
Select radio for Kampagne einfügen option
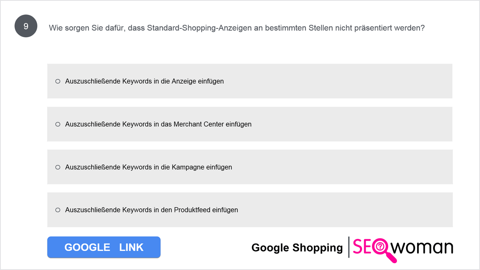(x=58, y=167)
